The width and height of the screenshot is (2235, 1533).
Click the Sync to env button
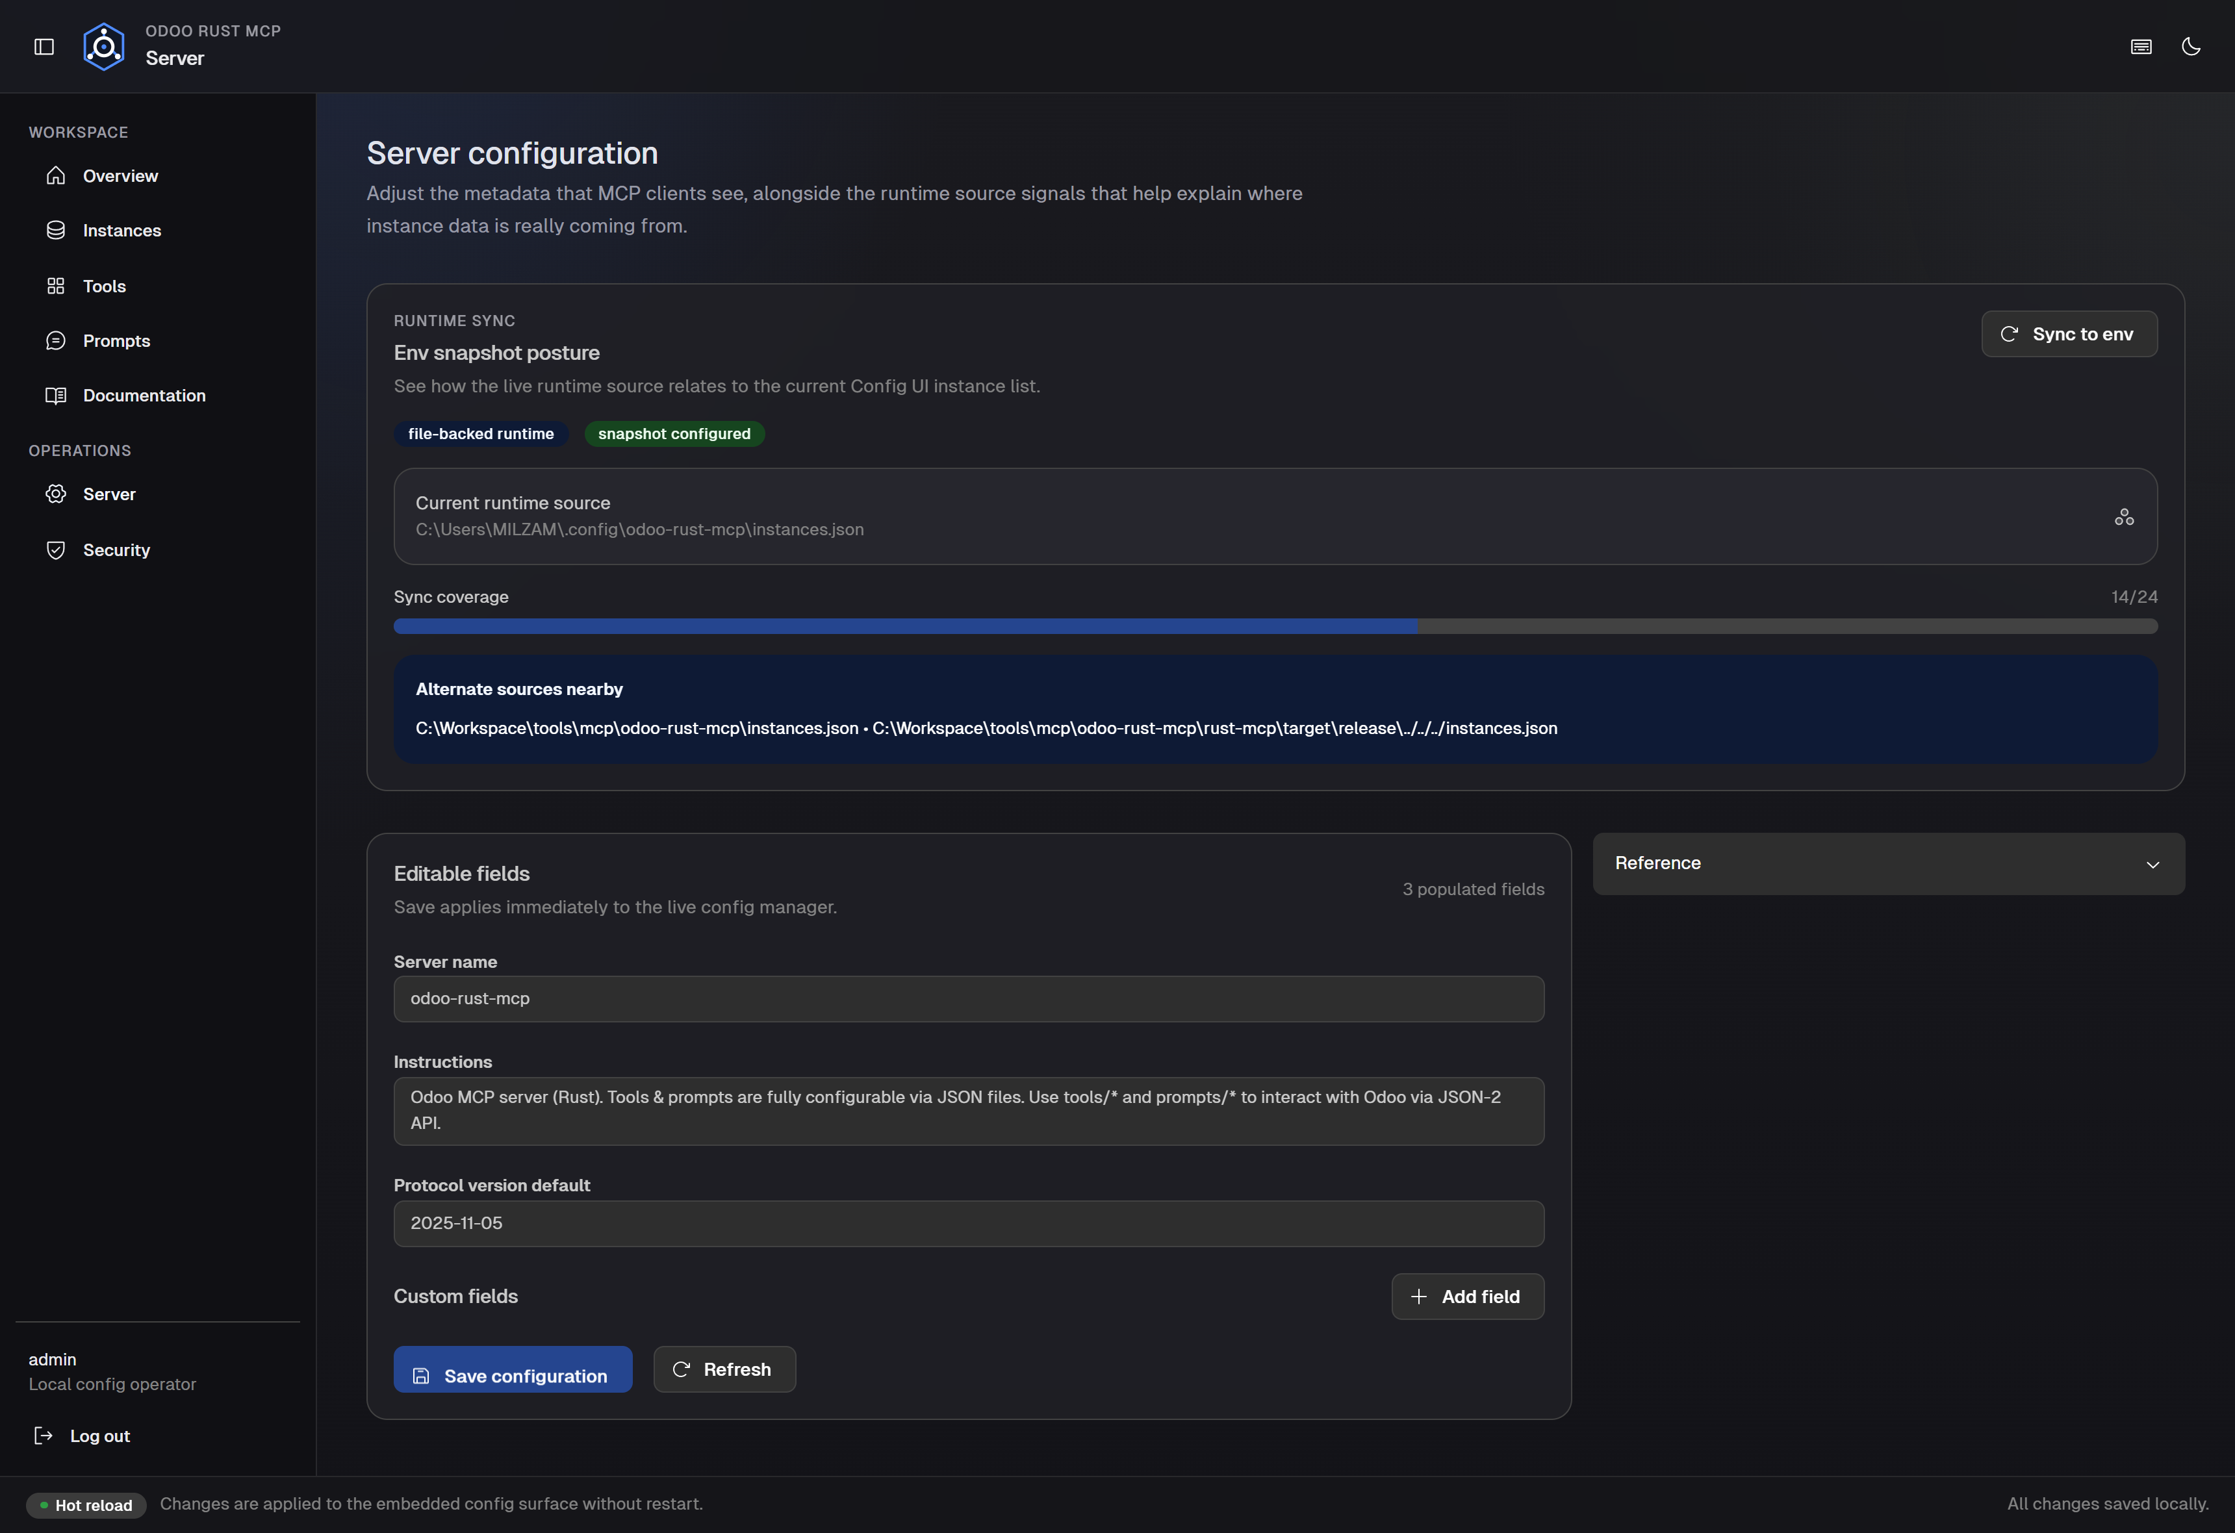pyautogui.click(x=2069, y=334)
